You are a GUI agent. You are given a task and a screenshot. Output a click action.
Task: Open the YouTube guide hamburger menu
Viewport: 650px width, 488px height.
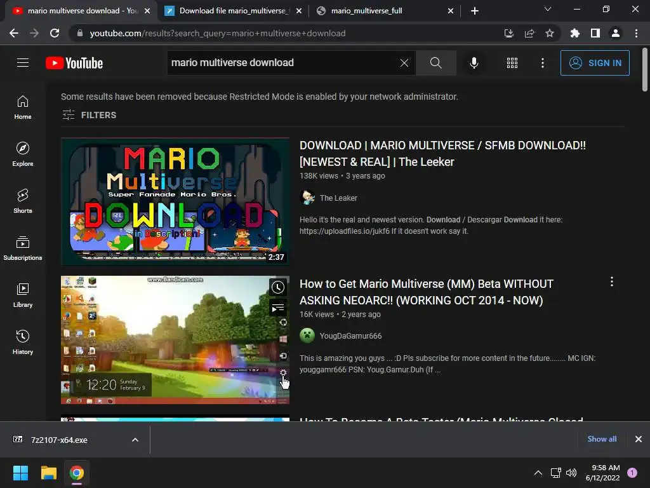tap(23, 63)
